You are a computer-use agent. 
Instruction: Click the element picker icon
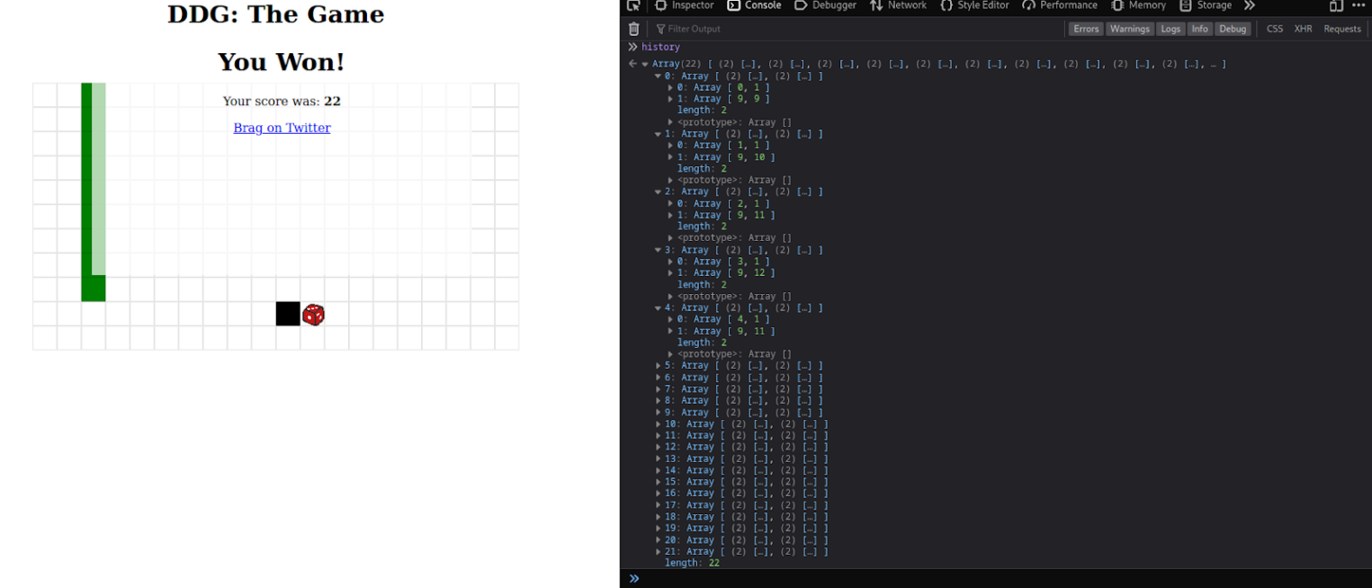(633, 5)
